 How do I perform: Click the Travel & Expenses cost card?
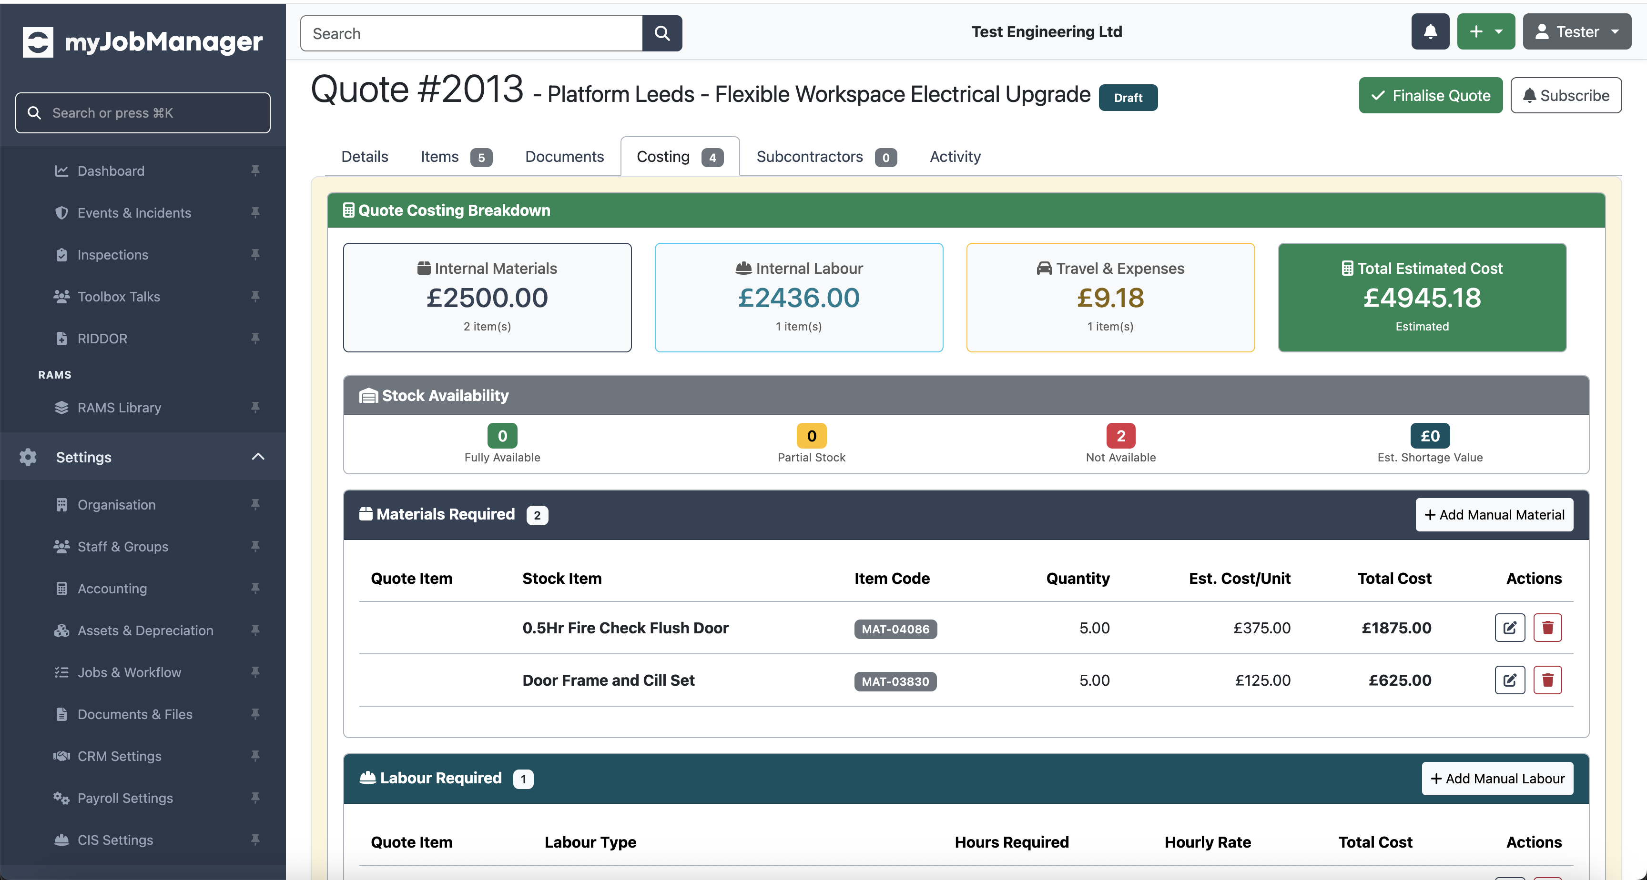1110,297
